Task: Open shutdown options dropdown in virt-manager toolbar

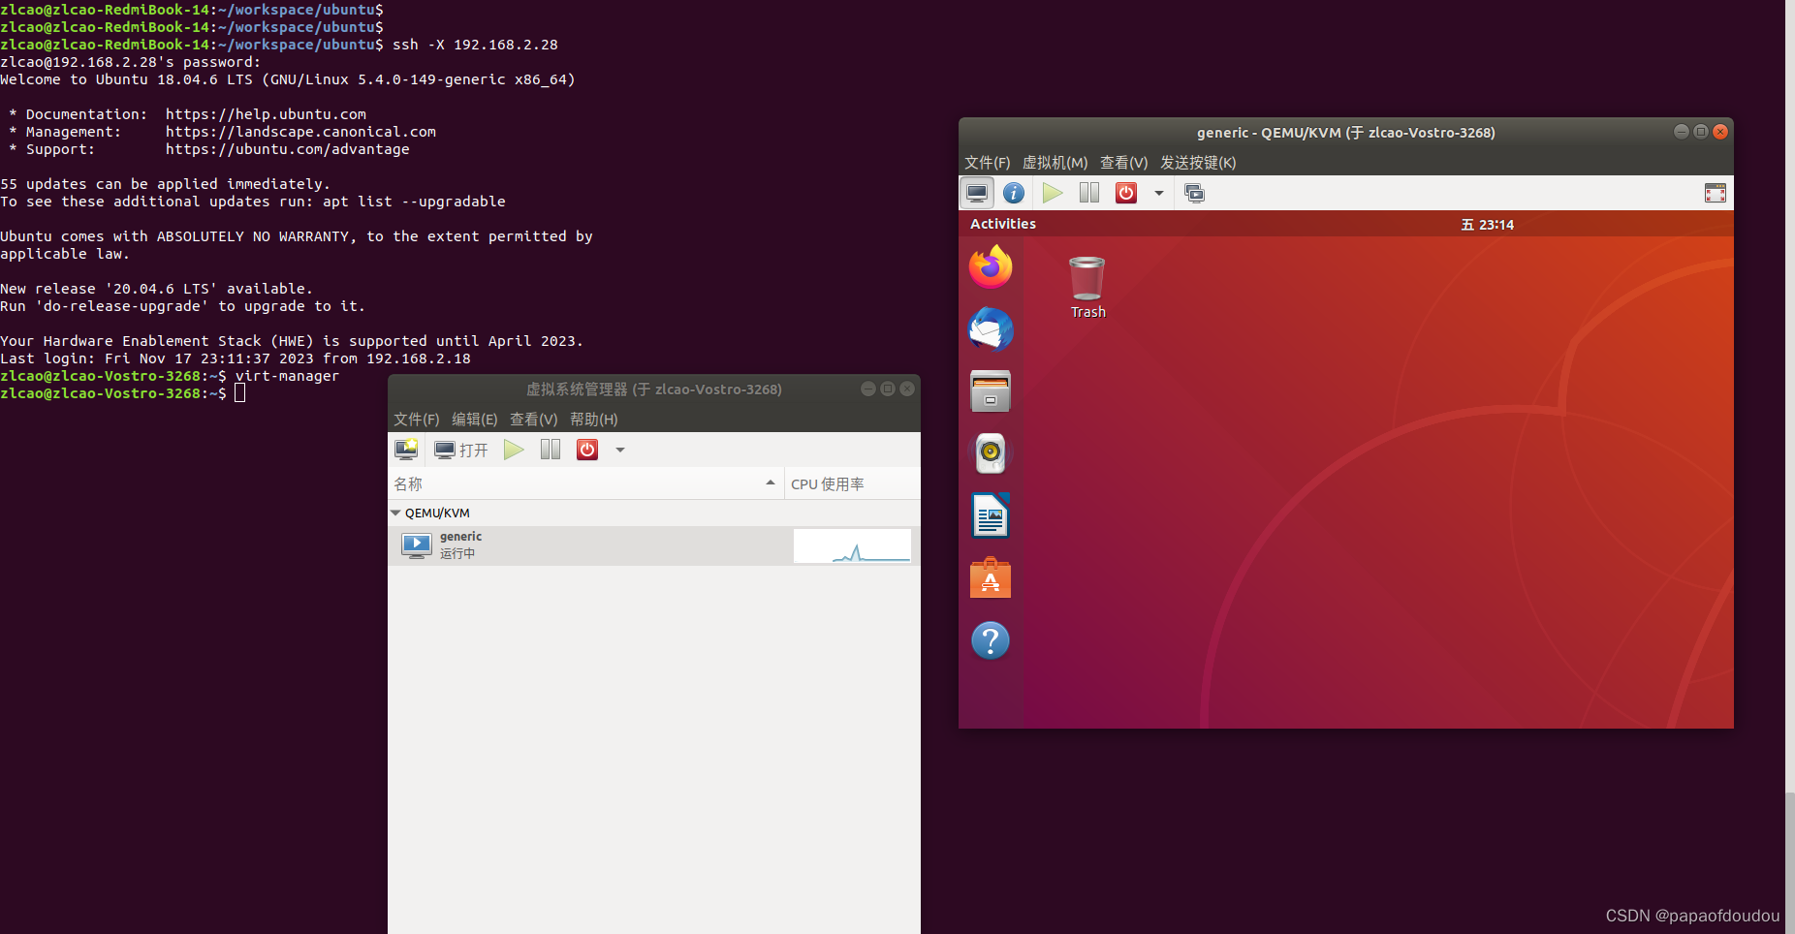Action: [620, 450]
